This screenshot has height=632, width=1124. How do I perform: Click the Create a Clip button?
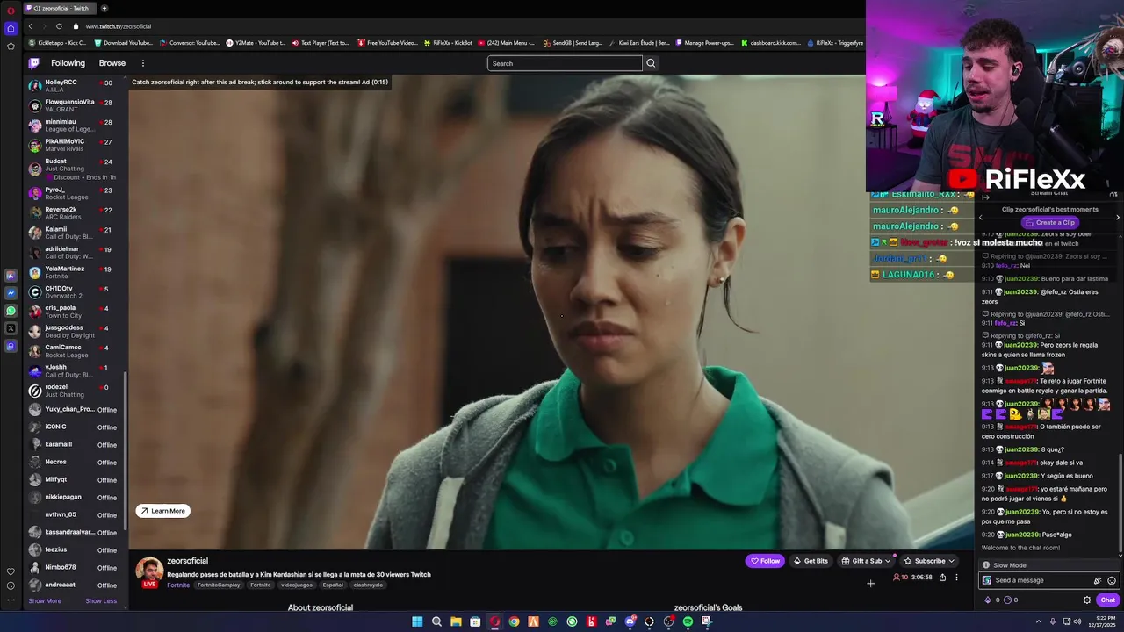pyautogui.click(x=1049, y=222)
